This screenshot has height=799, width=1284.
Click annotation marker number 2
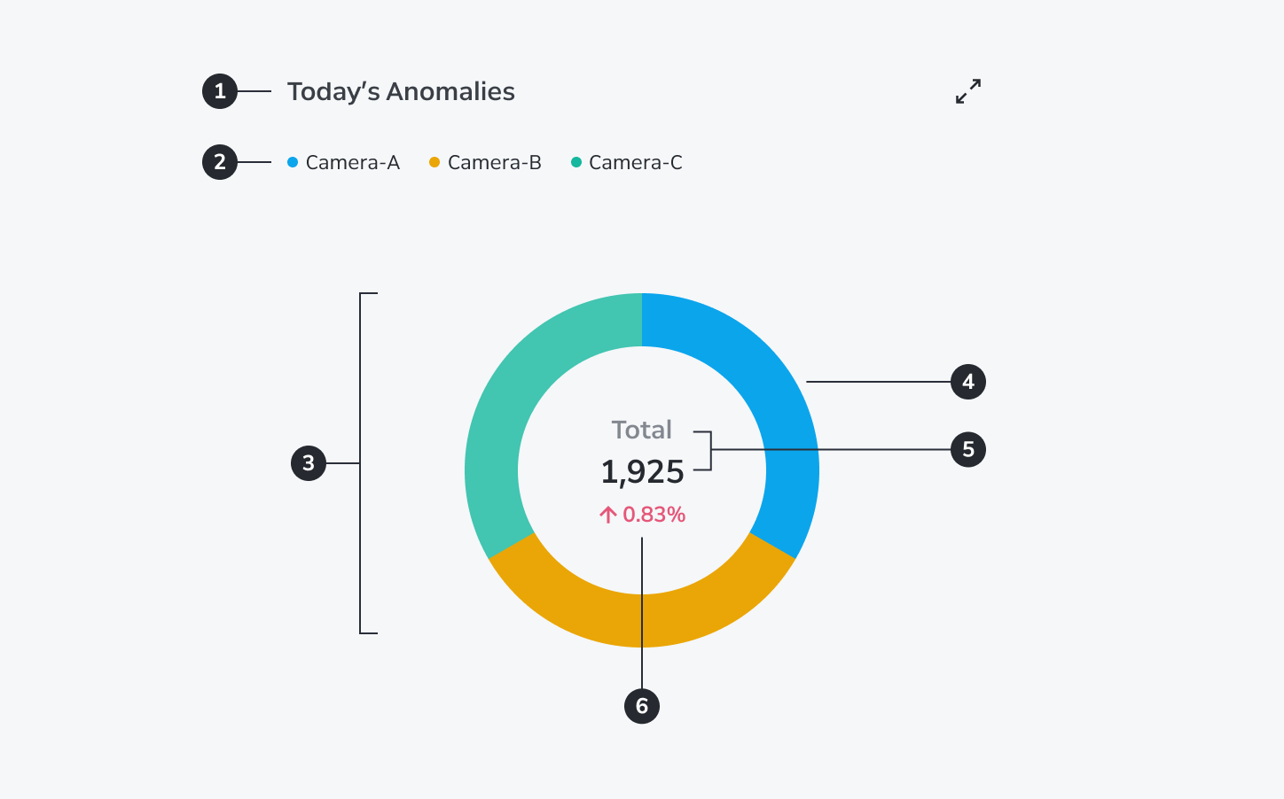[220, 162]
